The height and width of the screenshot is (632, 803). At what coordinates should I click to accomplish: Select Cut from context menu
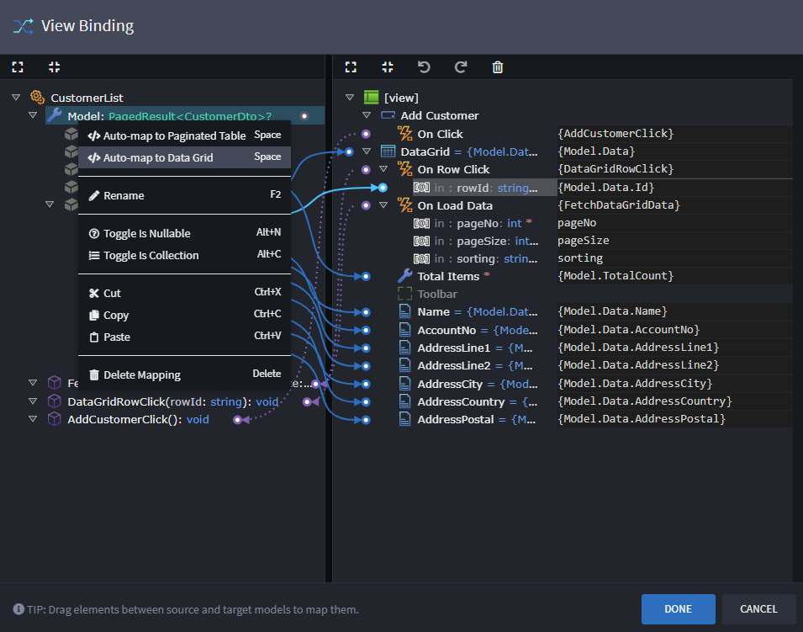click(x=184, y=293)
